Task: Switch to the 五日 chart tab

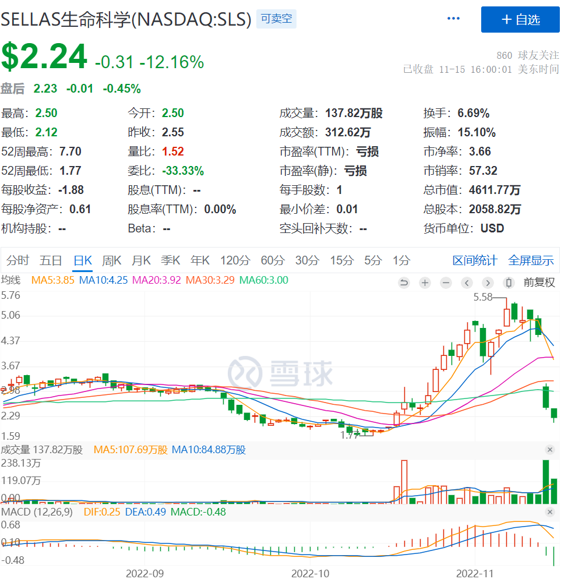Action: click(51, 260)
